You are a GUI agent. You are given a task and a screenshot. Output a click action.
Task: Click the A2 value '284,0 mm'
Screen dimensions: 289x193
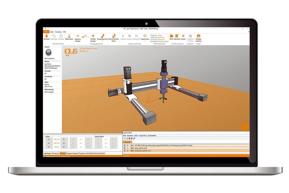(56, 143)
